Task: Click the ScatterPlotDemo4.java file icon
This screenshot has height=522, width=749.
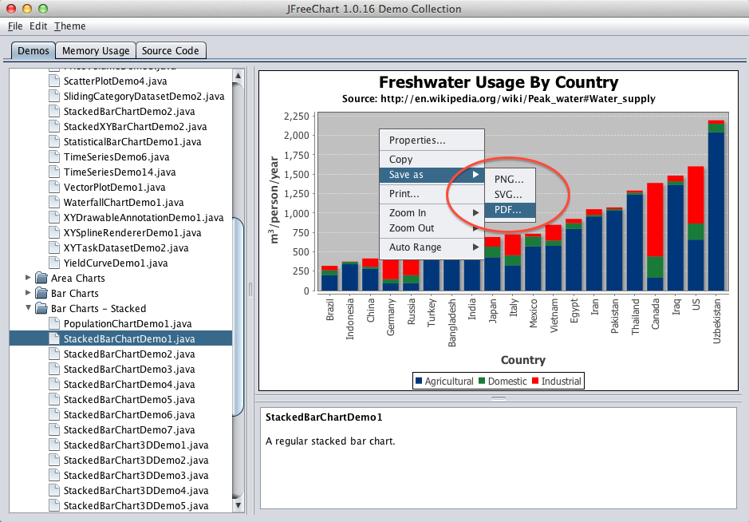Action: [54, 81]
